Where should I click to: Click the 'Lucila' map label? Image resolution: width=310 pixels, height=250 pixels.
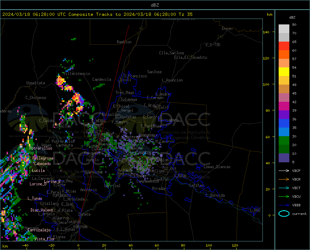click(38, 171)
